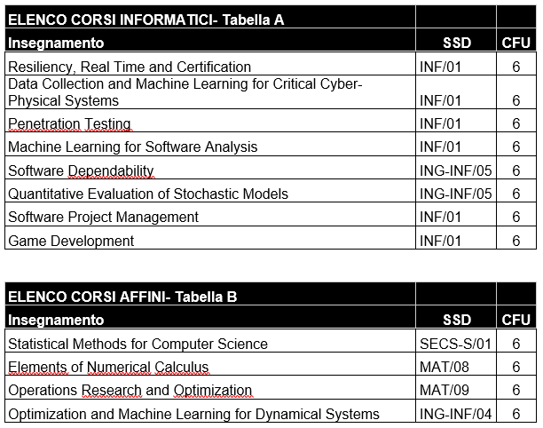Click the misspelled Penetration Testing text
Image resolution: width=543 pixels, height=428 pixels.
(x=69, y=123)
